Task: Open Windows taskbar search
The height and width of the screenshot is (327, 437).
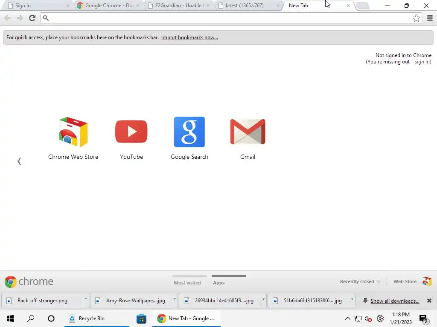Action: [31, 318]
